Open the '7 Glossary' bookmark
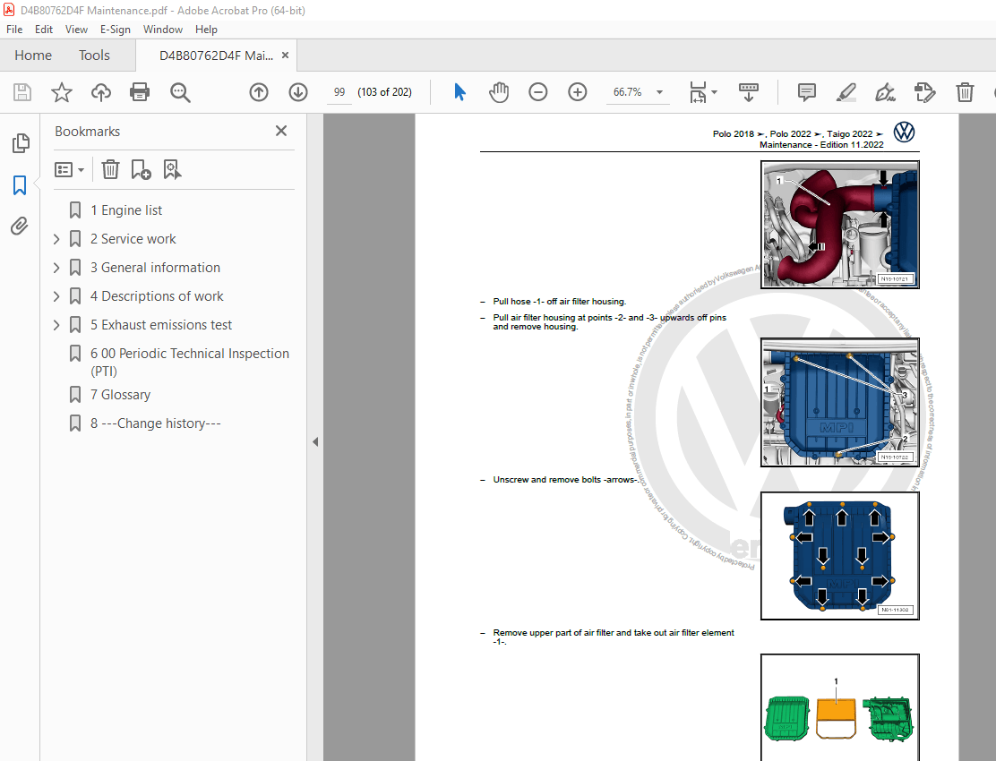The image size is (996, 761). [120, 395]
